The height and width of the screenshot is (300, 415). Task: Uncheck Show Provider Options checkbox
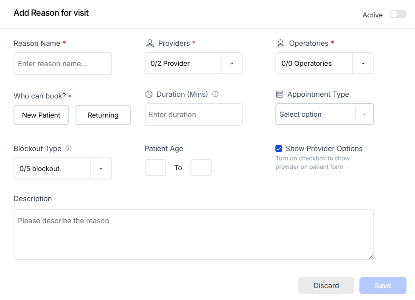click(279, 149)
